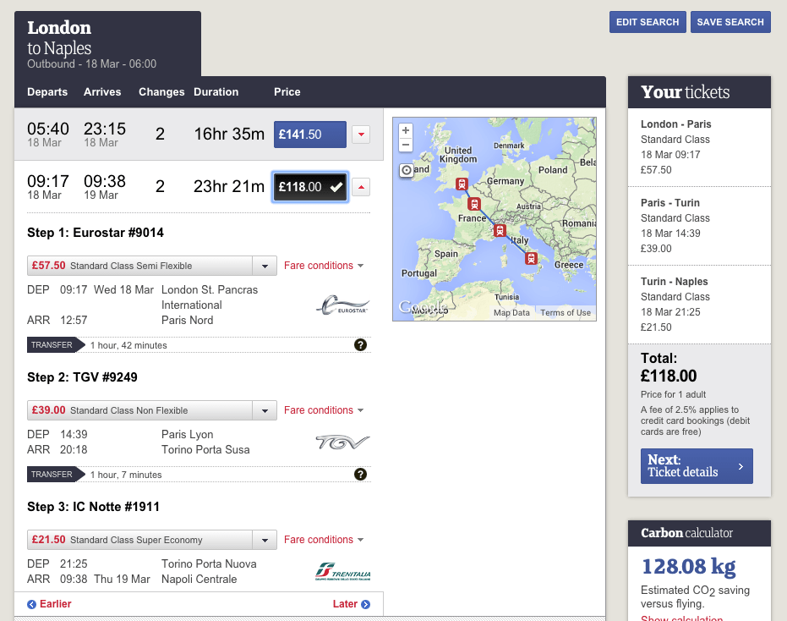This screenshot has width=787, height=621.
Task: Click the London train station map marker
Action: [462, 184]
